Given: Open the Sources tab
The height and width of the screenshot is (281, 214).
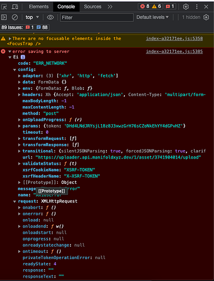Looking at the screenshot, I should (92, 7).
